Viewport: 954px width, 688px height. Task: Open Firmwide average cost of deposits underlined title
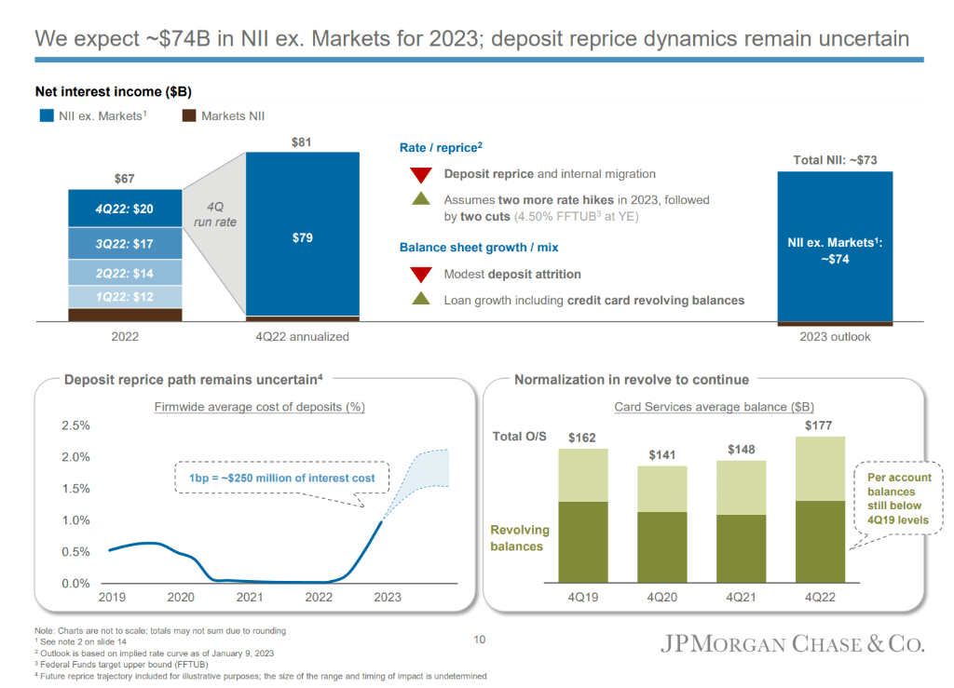coord(258,407)
